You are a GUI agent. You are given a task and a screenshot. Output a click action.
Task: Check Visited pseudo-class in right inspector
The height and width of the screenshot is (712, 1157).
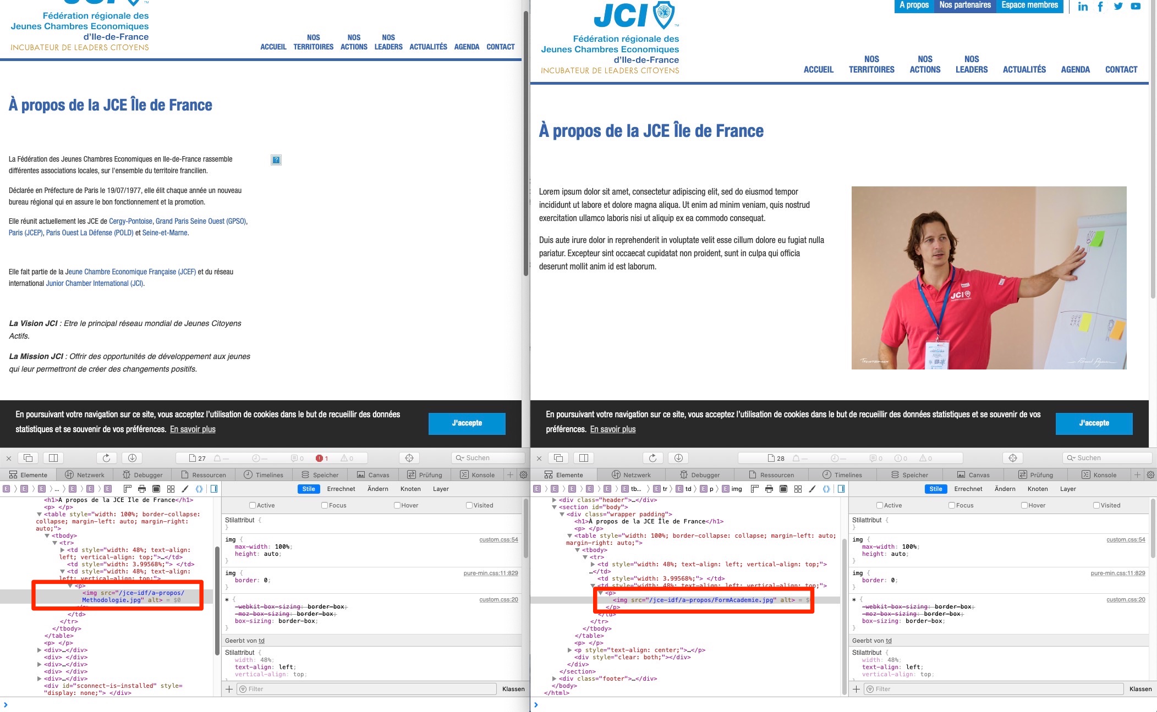coord(1096,505)
